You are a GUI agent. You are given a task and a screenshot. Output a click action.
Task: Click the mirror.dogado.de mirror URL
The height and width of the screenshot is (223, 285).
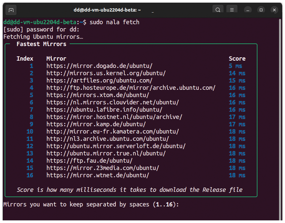coord(99,66)
